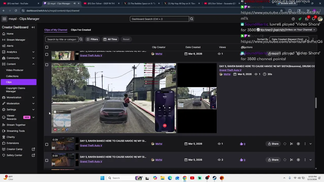
Task: Open Copyright Claims Manager in the sidebar
Action: tap(16, 90)
